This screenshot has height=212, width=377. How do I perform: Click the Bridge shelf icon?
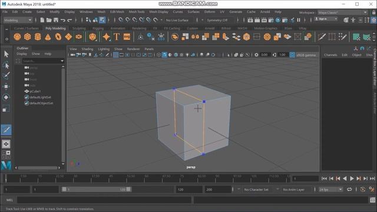coord(236,37)
